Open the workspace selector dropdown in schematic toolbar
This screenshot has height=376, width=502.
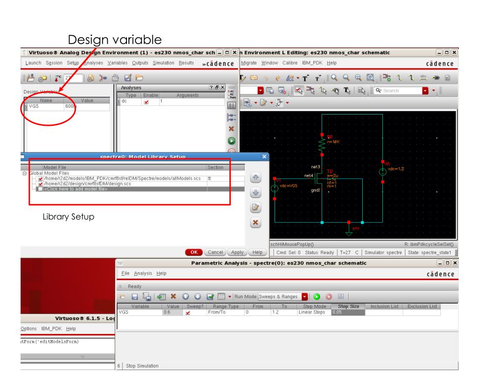pos(260,91)
